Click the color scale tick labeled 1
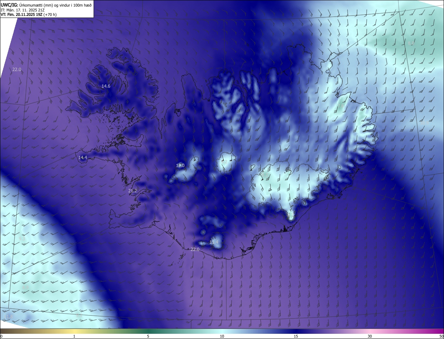 (x=74, y=336)
